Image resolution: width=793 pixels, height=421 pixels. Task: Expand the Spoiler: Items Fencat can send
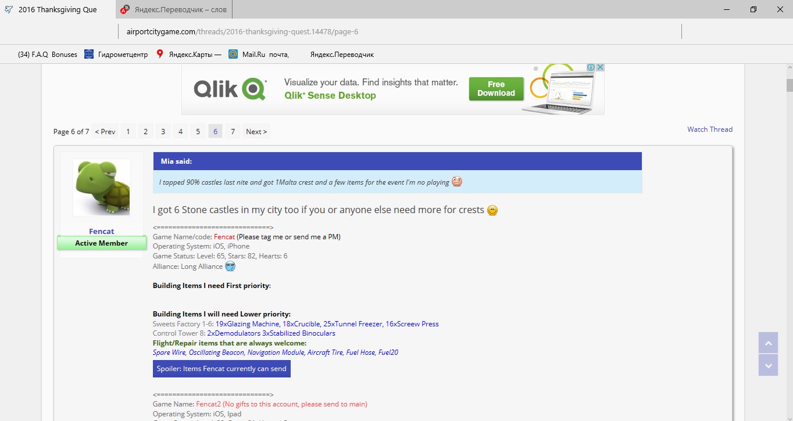pyautogui.click(x=222, y=369)
